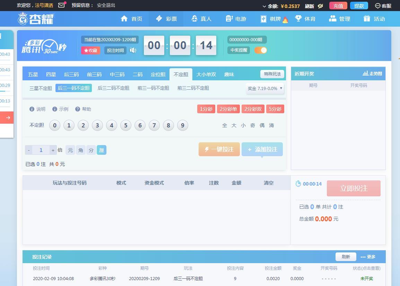
Task: Expand the balance dropdown chevron
Action: (x=264, y=6)
